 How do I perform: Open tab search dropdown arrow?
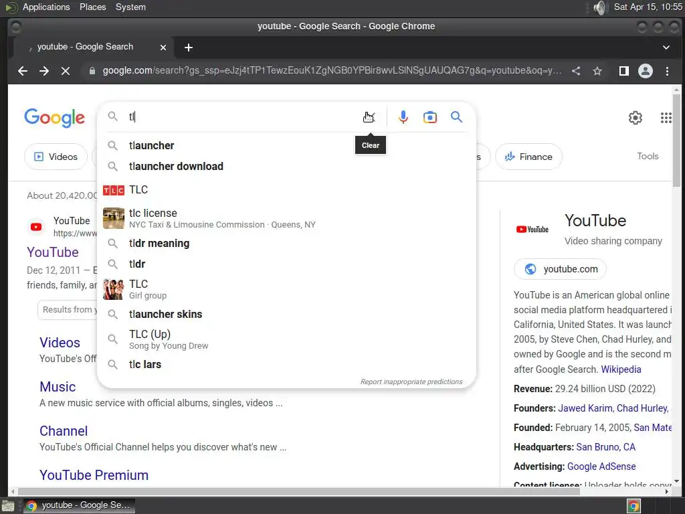point(666,48)
